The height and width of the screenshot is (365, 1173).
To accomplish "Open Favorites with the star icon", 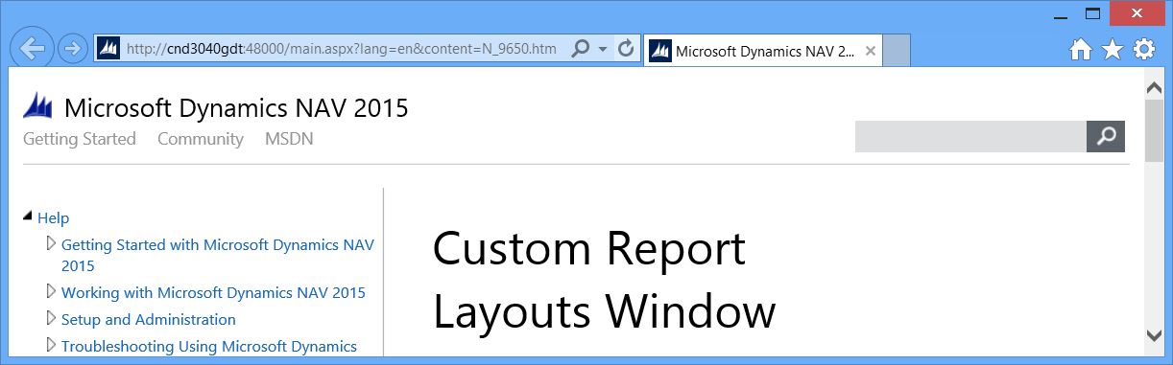I will point(1113,50).
